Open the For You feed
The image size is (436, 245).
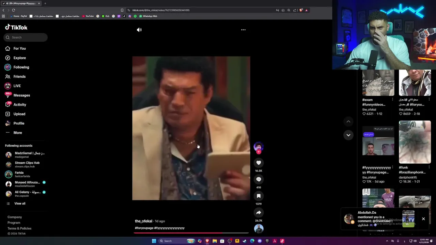(x=16, y=48)
